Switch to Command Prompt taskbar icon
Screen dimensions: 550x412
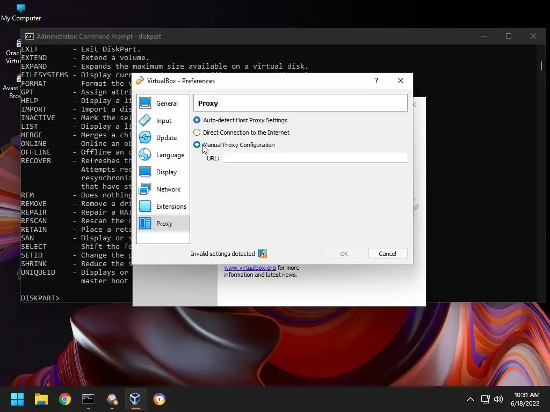[89, 399]
